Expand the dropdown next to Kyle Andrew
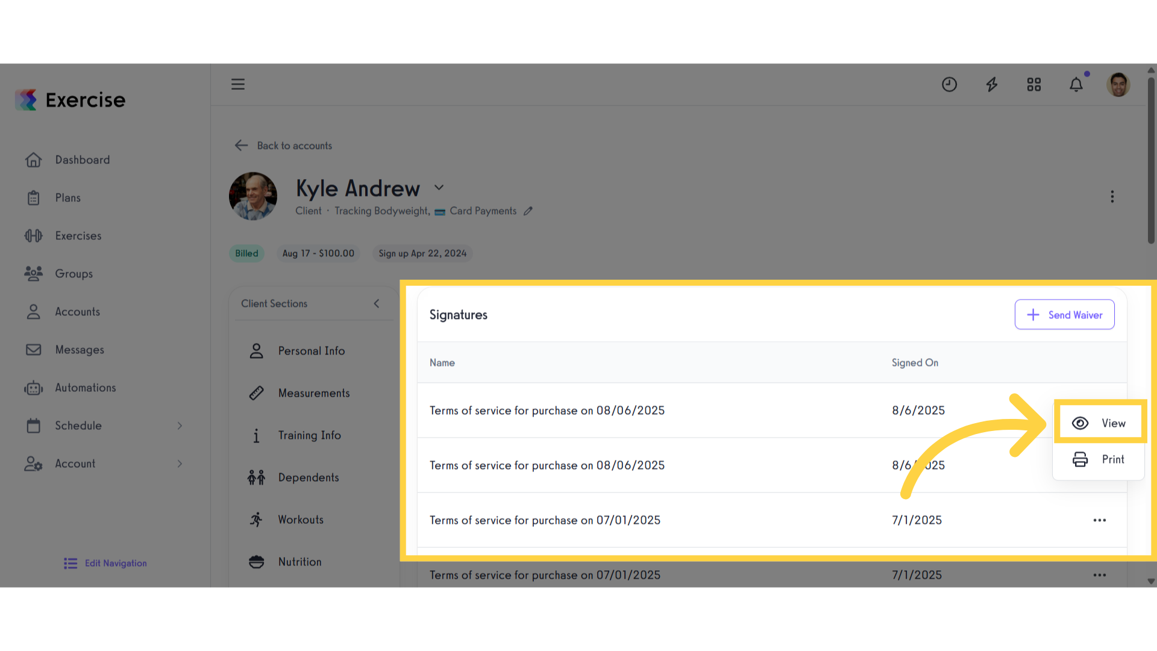The height and width of the screenshot is (651, 1157). click(x=439, y=187)
